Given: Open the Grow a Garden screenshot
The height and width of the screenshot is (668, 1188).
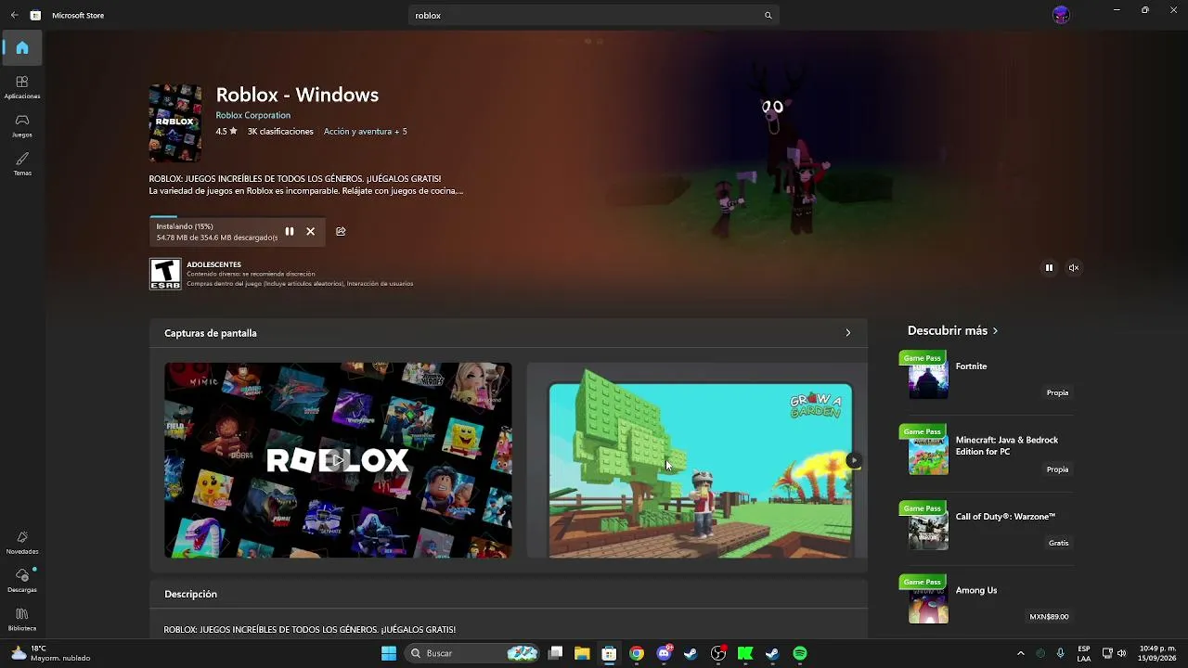Looking at the screenshot, I should click(x=697, y=460).
